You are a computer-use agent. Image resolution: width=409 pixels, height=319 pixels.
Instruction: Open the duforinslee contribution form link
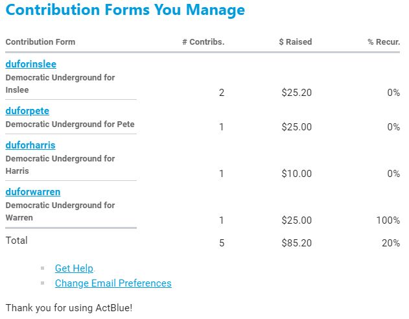pos(30,64)
